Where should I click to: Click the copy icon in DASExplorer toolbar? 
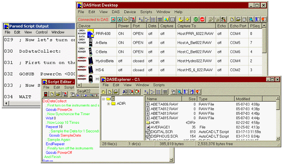(x=131, y=92)
